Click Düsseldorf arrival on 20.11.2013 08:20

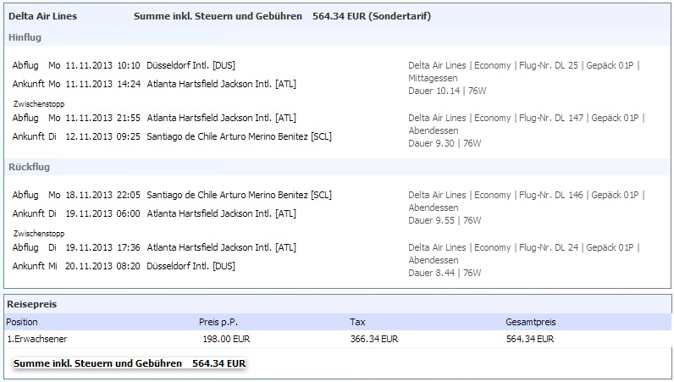tap(191, 266)
